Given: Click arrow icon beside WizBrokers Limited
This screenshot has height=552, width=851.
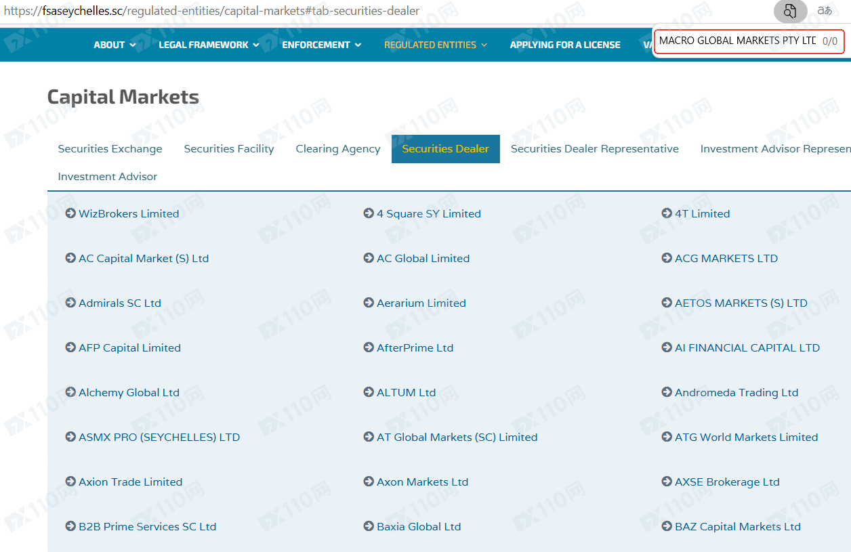Looking at the screenshot, I should [70, 213].
